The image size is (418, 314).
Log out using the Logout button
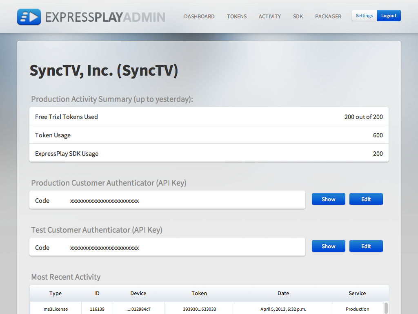[x=389, y=16]
